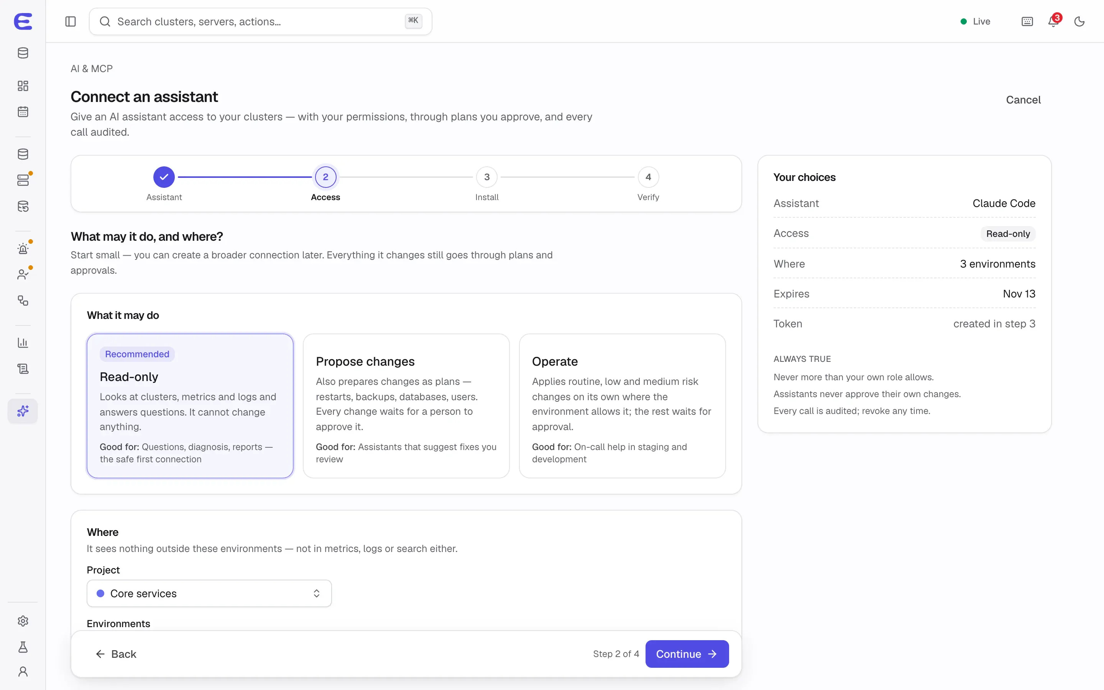The image size is (1104, 690).
Task: Open the alarm siren alerts icon
Action: click(23, 248)
